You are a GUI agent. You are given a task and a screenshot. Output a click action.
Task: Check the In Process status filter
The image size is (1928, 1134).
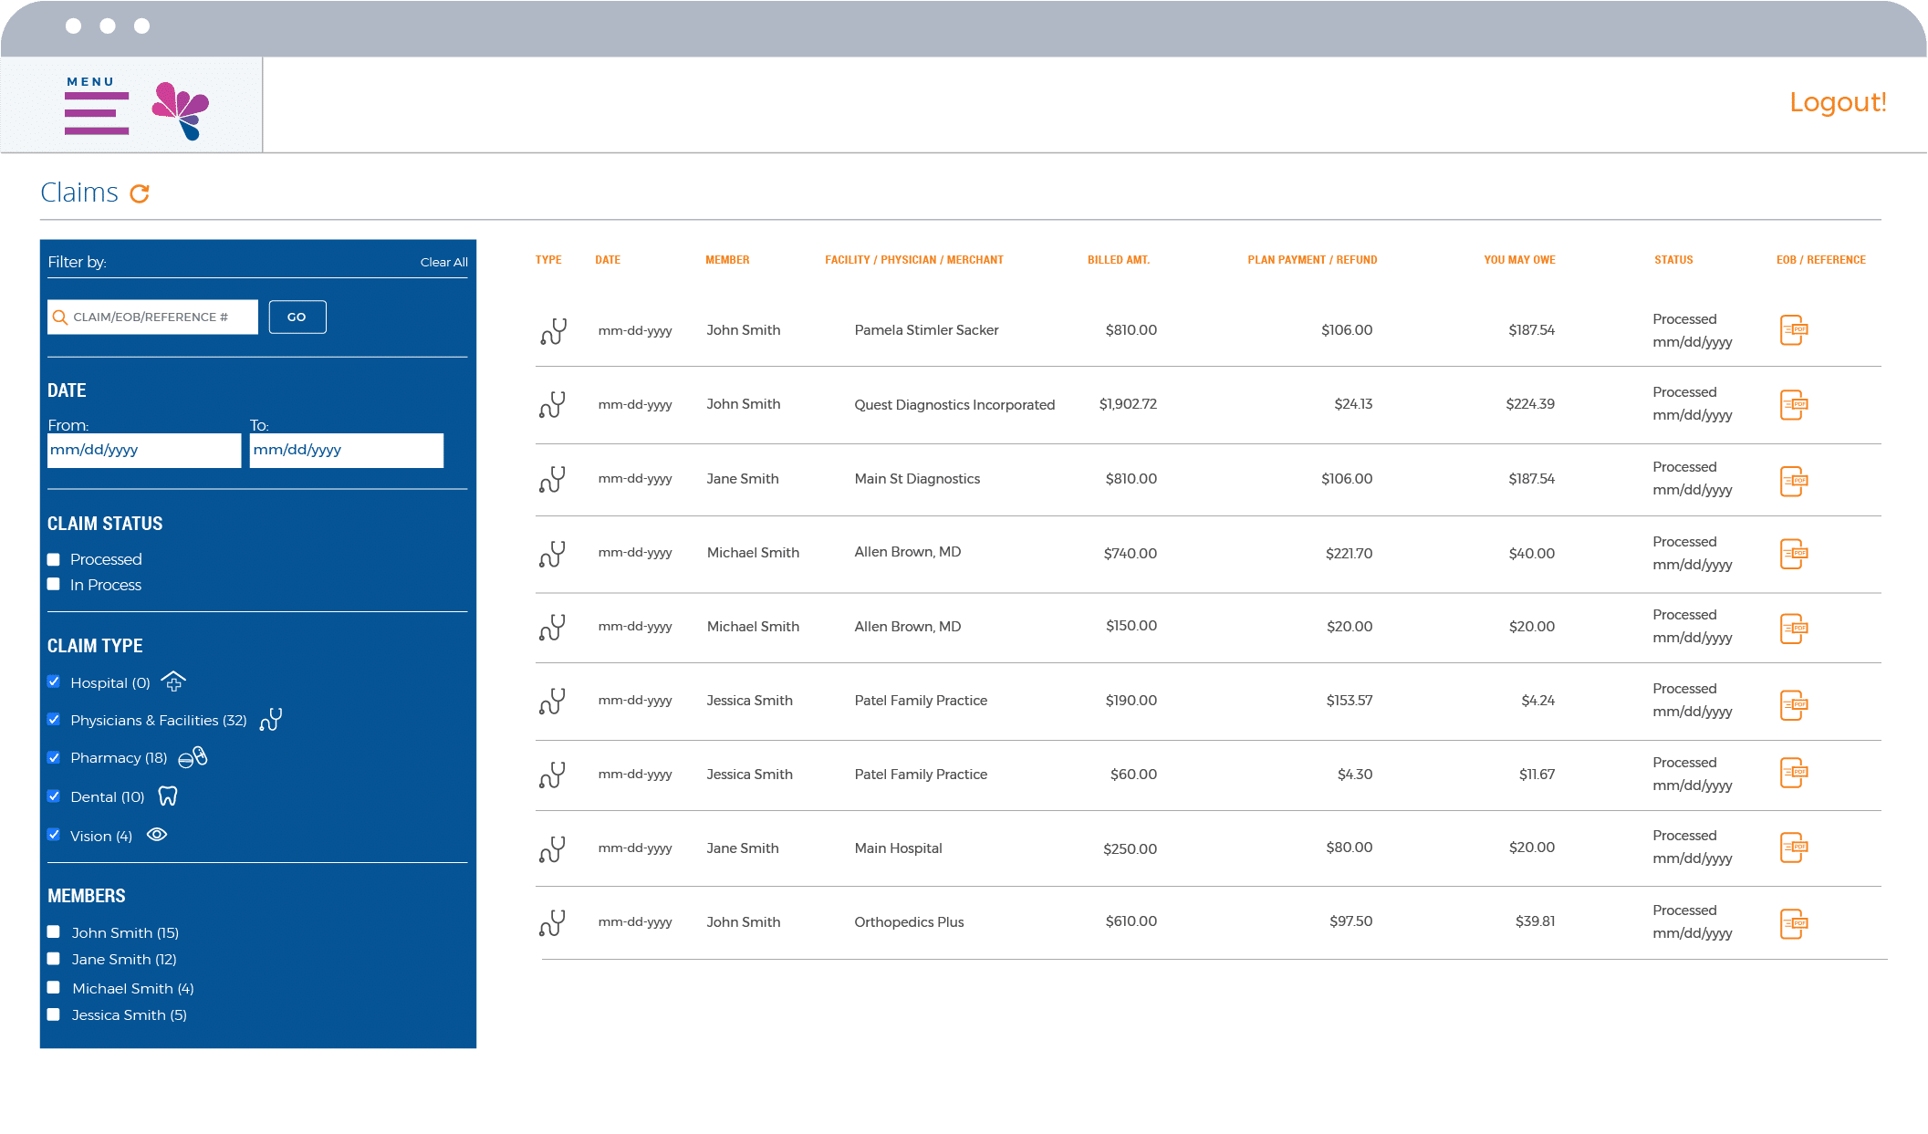(x=54, y=585)
